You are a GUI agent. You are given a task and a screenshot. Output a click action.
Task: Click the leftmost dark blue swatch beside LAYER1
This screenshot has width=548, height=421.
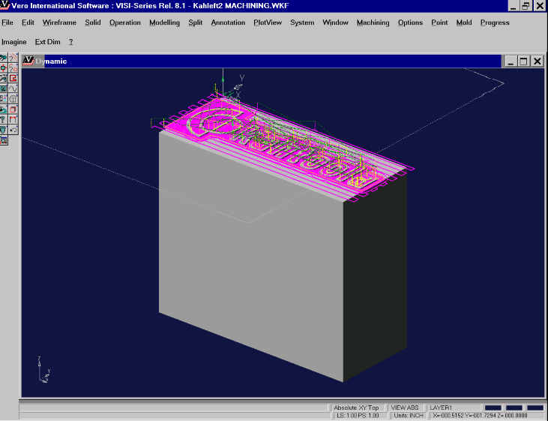493,407
